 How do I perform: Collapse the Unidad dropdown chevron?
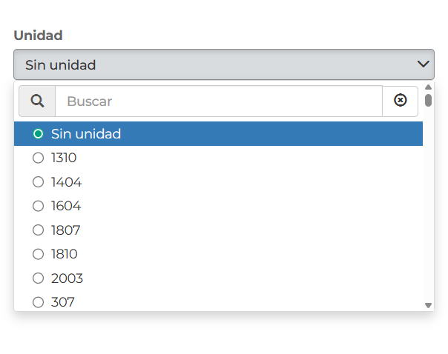coord(424,64)
